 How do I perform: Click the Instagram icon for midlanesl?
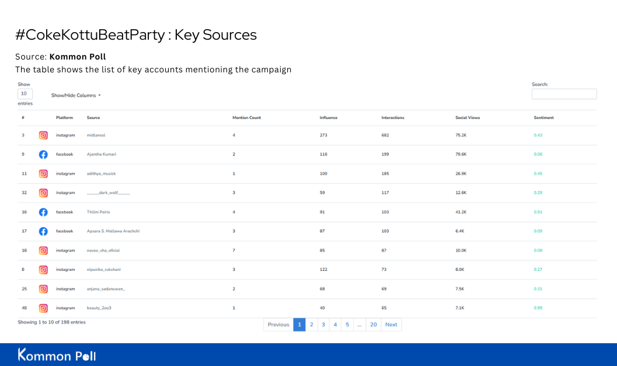[x=43, y=135]
